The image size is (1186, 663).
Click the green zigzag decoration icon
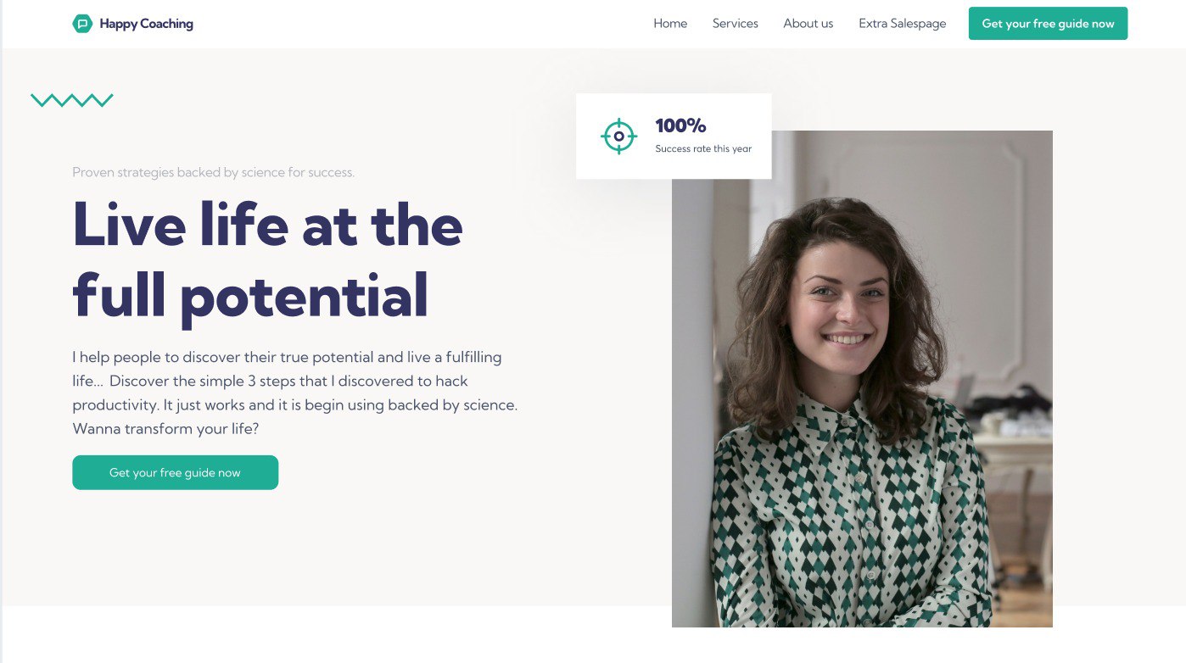point(72,100)
